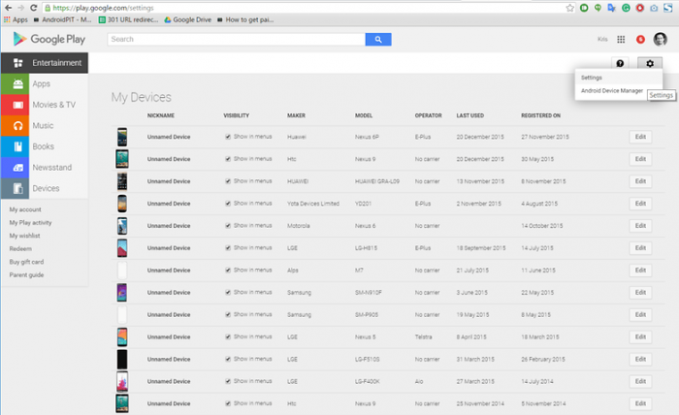This screenshot has width=679, height=415.
Task: Toggle Show in menus for LG-H815
Action: (228, 248)
